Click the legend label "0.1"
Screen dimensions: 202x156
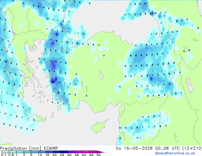coord(4,155)
